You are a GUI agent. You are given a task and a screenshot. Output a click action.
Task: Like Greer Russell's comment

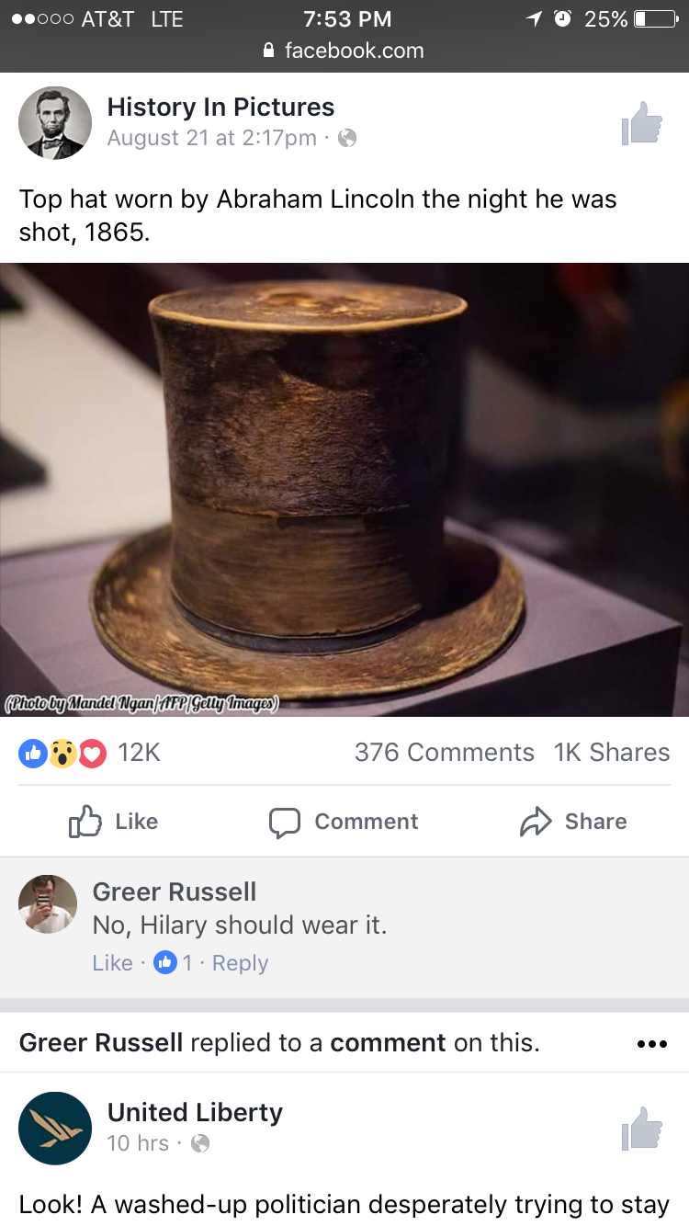(112, 963)
